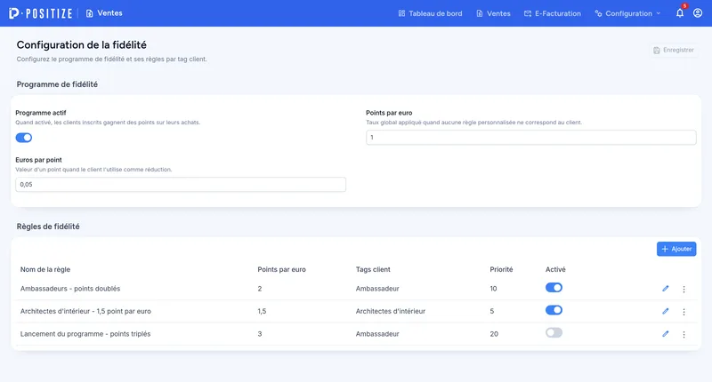Edit the Architectes d'intérieur rule with pencil
712x382 pixels.
pos(665,311)
